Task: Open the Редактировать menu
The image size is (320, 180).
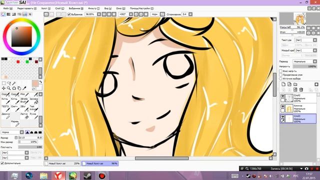Action: point(26,8)
